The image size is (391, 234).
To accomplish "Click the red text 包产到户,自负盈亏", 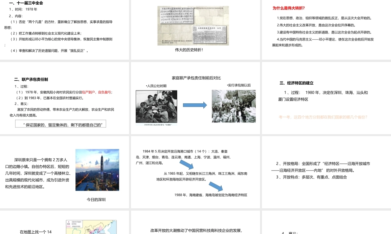I will pyautogui.click(x=97, y=92).
